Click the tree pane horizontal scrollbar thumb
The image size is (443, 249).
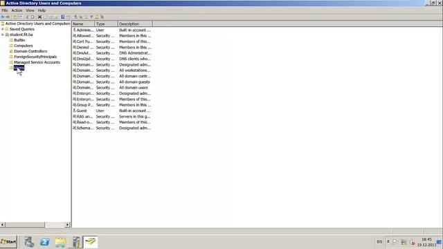pos(25,225)
